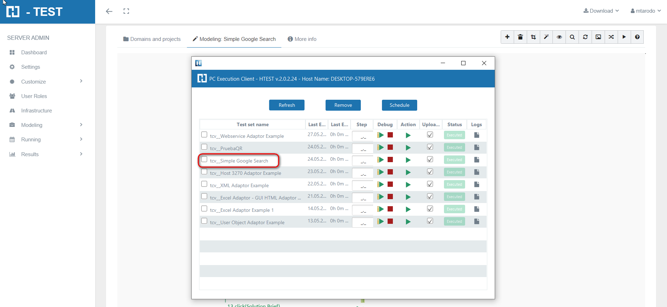Click the eye preview icon in the toolbar
The width and height of the screenshot is (667, 307).
tap(559, 37)
